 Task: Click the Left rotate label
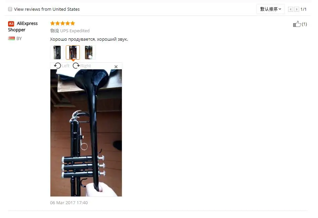tap(65, 66)
